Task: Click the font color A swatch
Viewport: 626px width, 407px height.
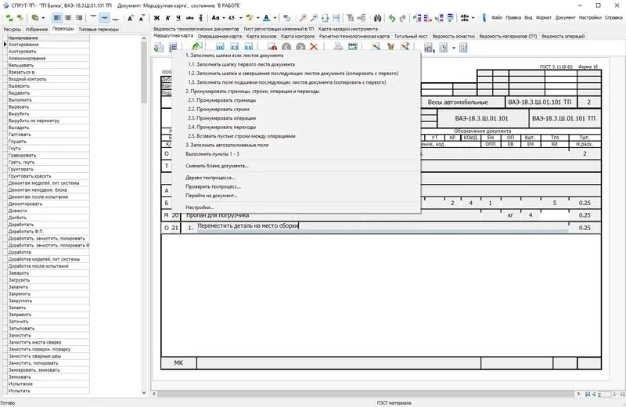Action: coord(266,18)
